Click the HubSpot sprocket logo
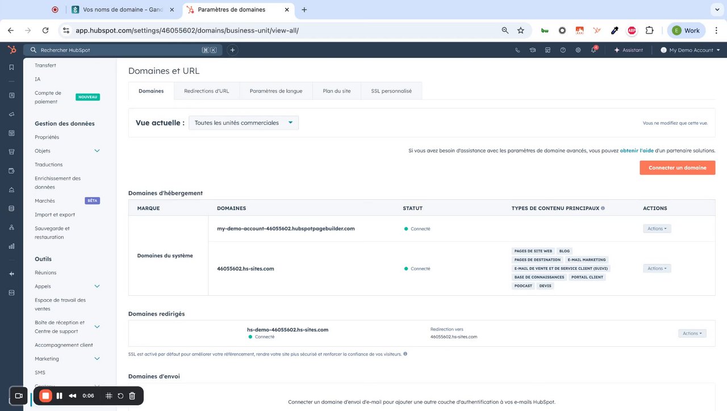The image size is (727, 411). pos(11,50)
